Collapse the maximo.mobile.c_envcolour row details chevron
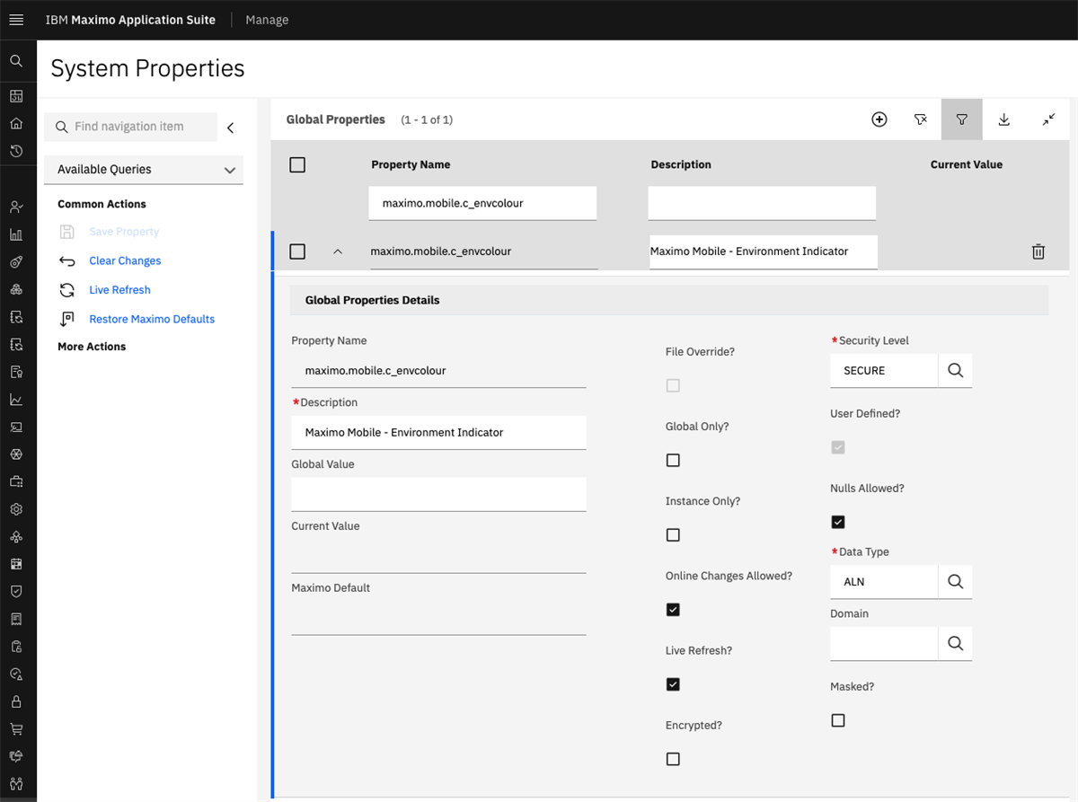The width and height of the screenshot is (1078, 802). coord(338,251)
